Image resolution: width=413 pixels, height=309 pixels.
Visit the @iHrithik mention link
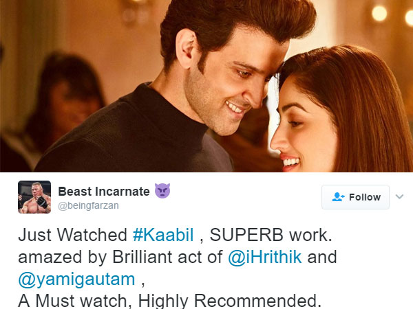click(265, 257)
